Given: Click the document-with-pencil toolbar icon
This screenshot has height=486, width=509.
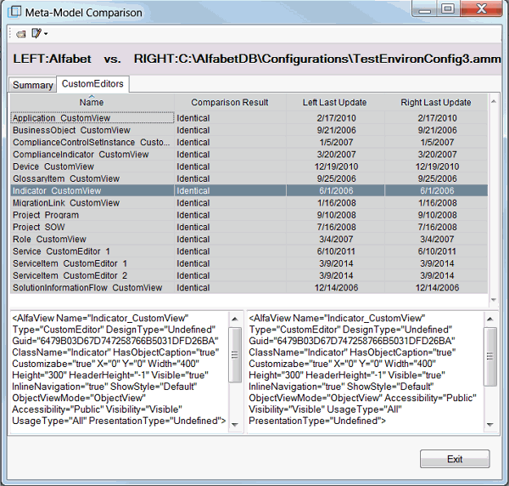Looking at the screenshot, I should (x=36, y=34).
